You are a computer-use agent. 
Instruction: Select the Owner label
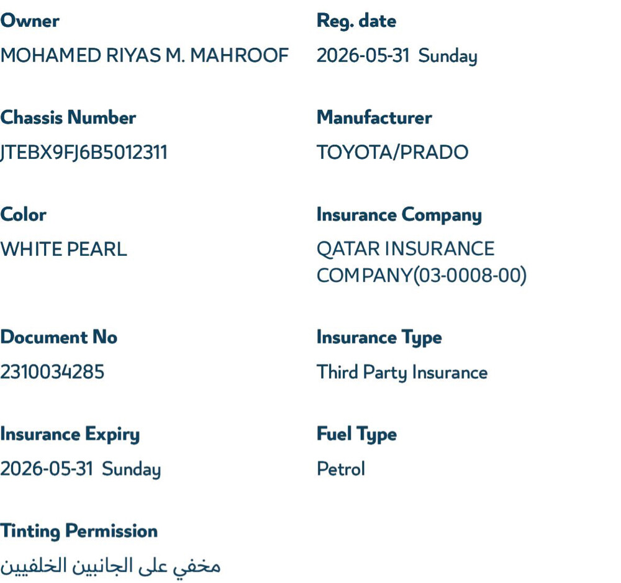30,20
